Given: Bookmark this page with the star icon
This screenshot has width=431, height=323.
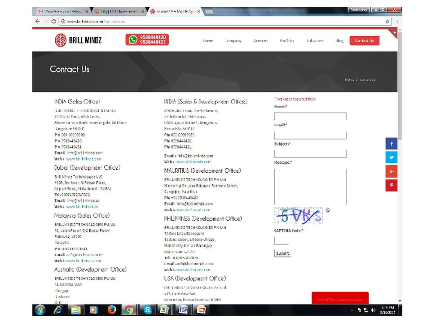Looking at the screenshot, I should (x=387, y=21).
